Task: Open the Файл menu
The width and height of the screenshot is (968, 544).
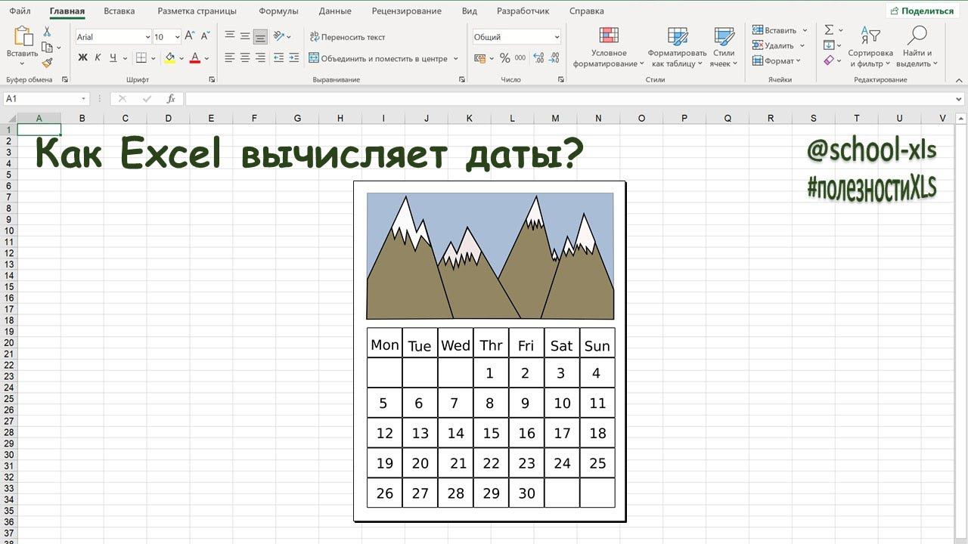Action: point(20,11)
